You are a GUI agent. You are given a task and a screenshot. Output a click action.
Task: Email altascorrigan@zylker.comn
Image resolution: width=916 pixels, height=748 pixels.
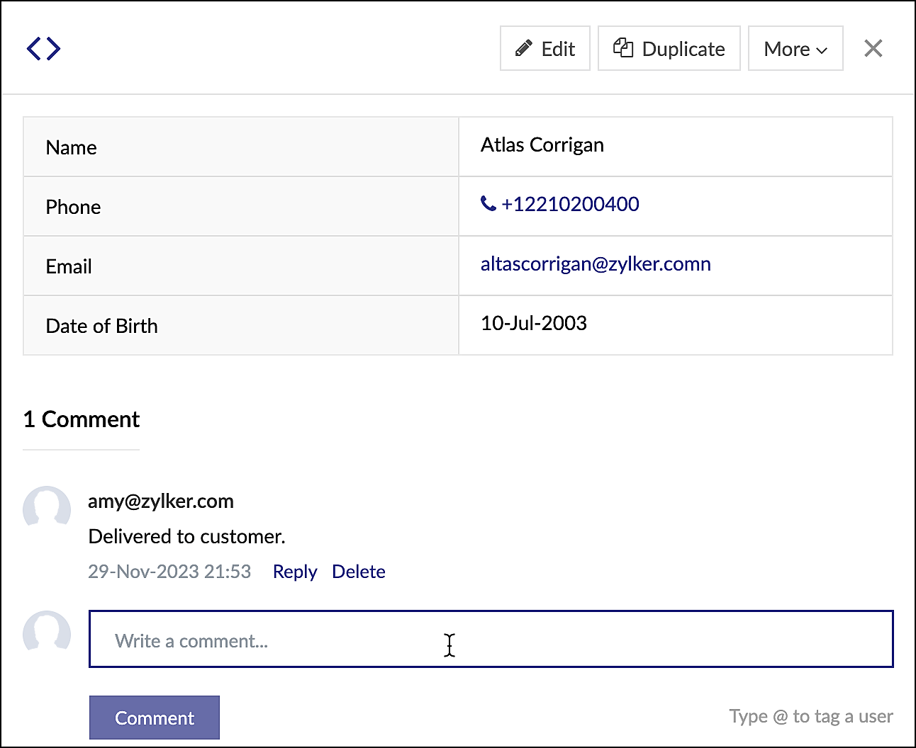click(x=596, y=263)
